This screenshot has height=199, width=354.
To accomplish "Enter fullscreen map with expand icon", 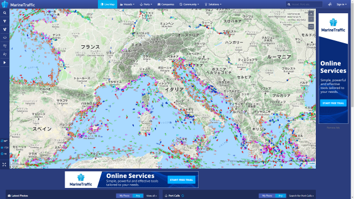I will pos(4,165).
